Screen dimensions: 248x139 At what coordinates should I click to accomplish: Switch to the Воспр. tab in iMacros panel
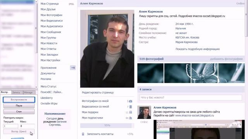click(x=6, y=92)
